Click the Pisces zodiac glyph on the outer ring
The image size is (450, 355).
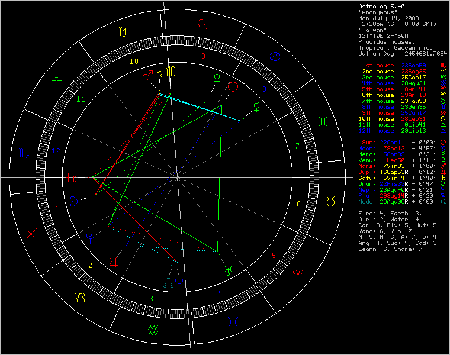[x=233, y=322]
